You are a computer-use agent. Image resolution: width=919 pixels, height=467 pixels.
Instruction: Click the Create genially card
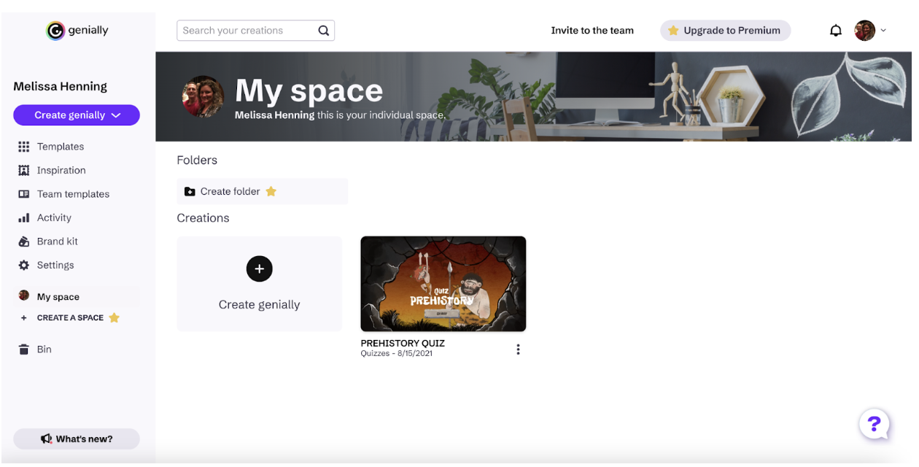tap(260, 284)
